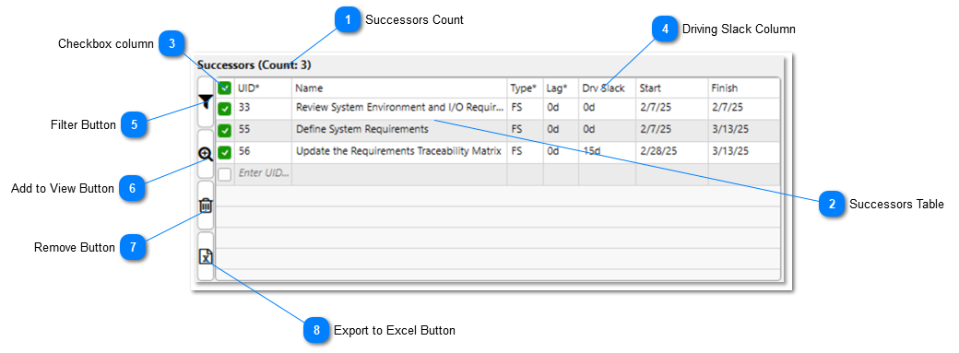This screenshot has height=353, width=959.
Task: Uncheck the checkbox for UID 55
Action: tap(225, 130)
